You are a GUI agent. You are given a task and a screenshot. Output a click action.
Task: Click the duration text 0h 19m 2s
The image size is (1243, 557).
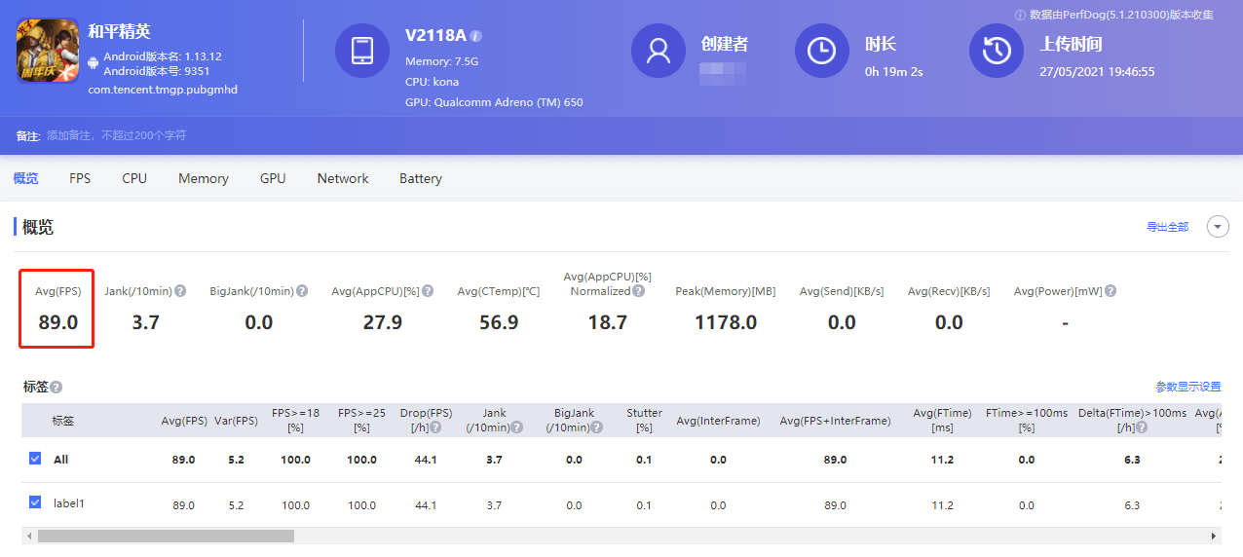tap(893, 71)
